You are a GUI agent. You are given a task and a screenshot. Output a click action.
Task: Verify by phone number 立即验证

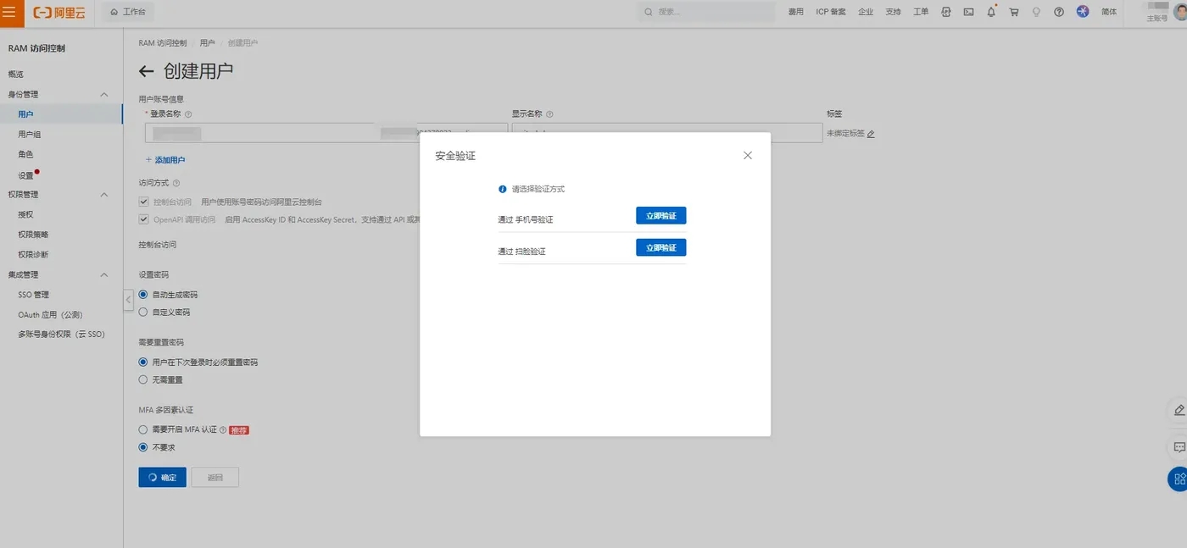660,216
